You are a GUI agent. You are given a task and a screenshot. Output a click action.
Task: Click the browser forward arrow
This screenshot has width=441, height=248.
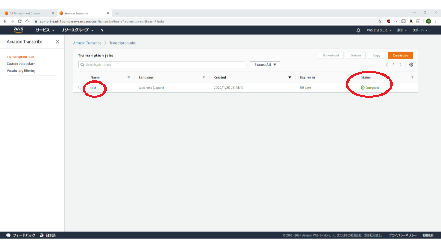(12, 22)
